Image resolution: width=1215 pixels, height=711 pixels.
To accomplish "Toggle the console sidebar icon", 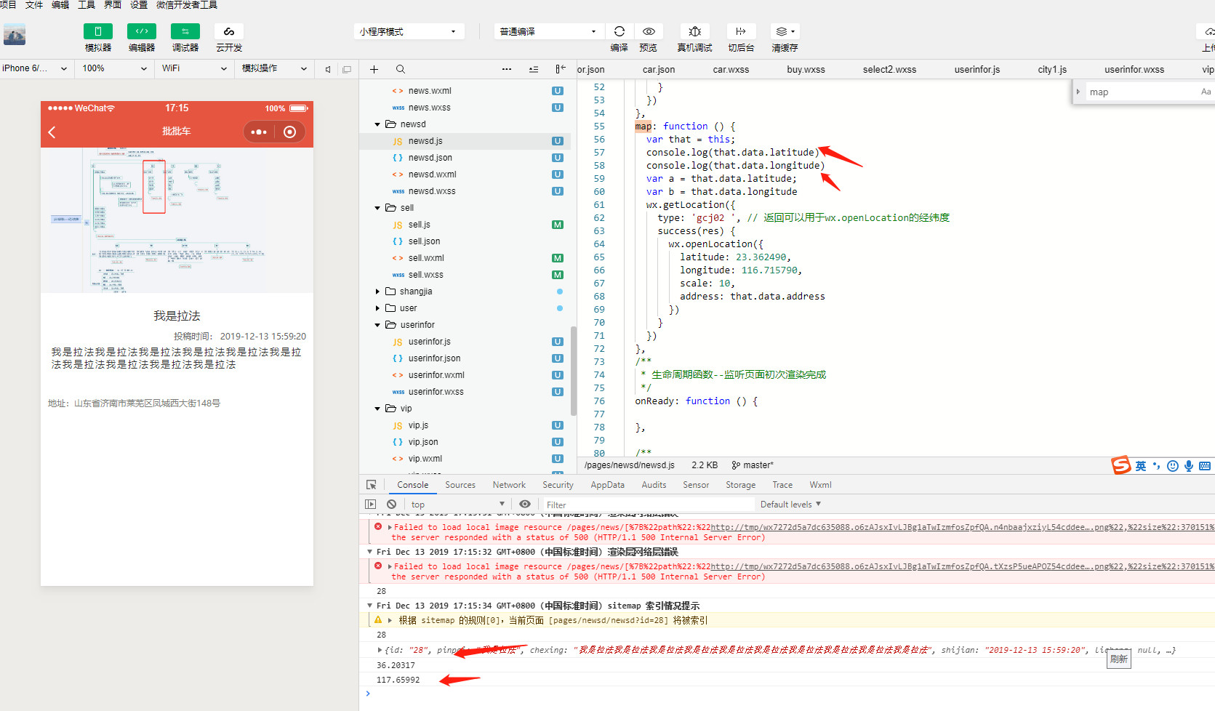I will (x=371, y=505).
